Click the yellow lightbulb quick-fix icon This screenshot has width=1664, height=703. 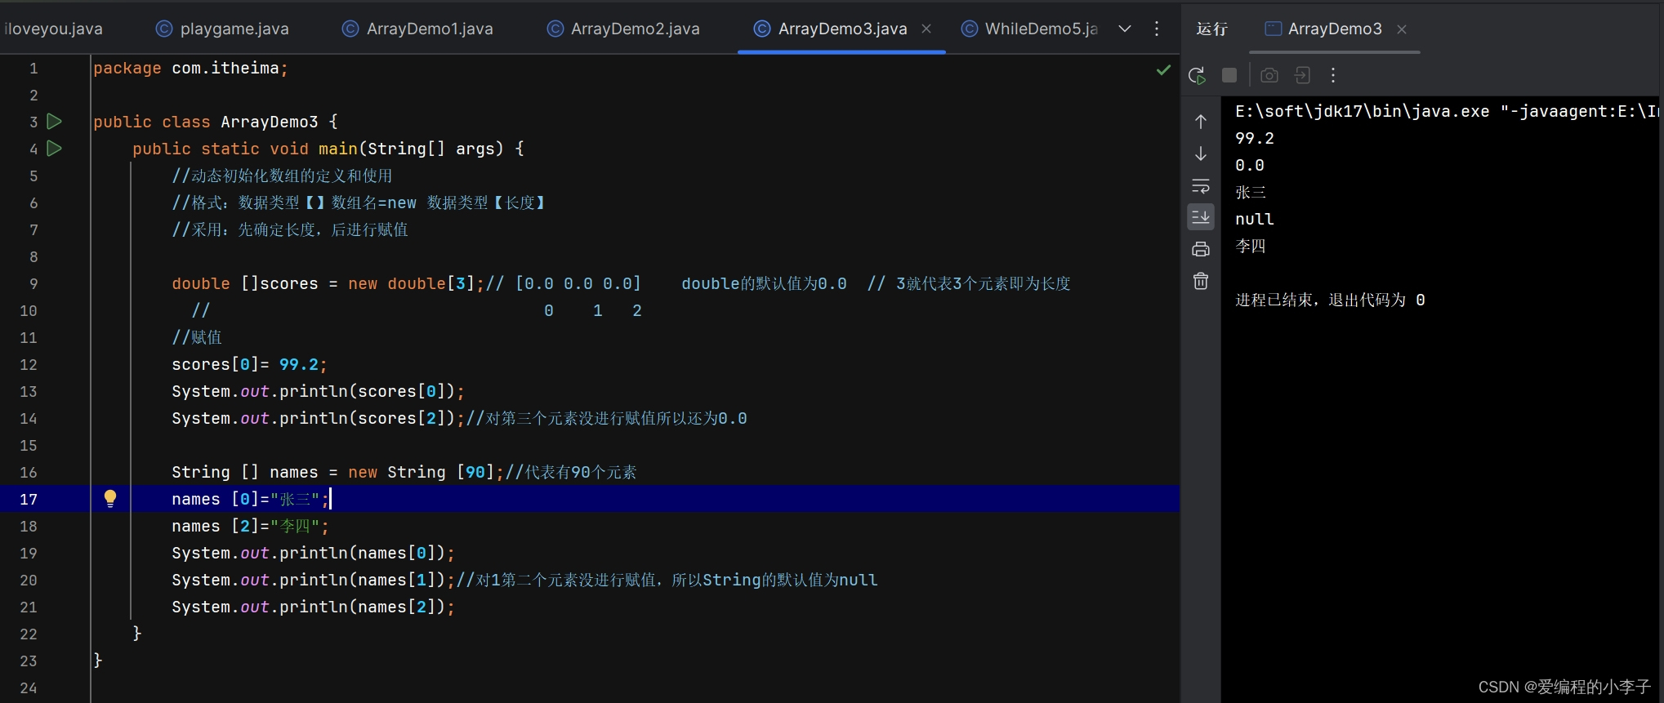pyautogui.click(x=110, y=499)
